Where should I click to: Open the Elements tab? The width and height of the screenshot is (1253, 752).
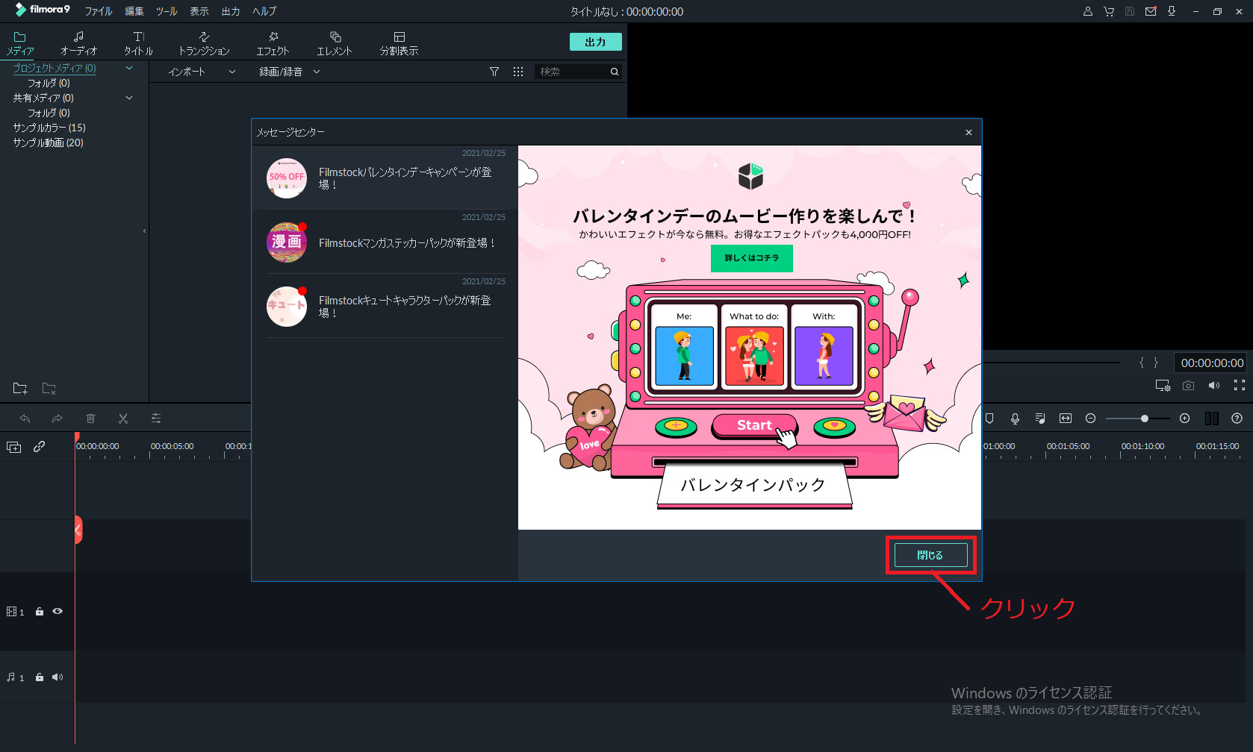click(x=335, y=44)
